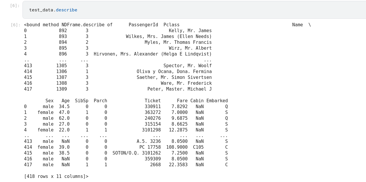366x182 pixels.
Task: Click the fare value 108.9000
Action: coord(177,147)
